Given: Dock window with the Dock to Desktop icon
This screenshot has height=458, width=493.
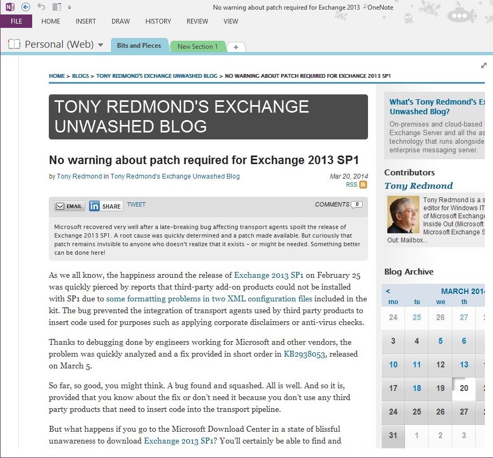Looking at the screenshot, I should point(57,7).
